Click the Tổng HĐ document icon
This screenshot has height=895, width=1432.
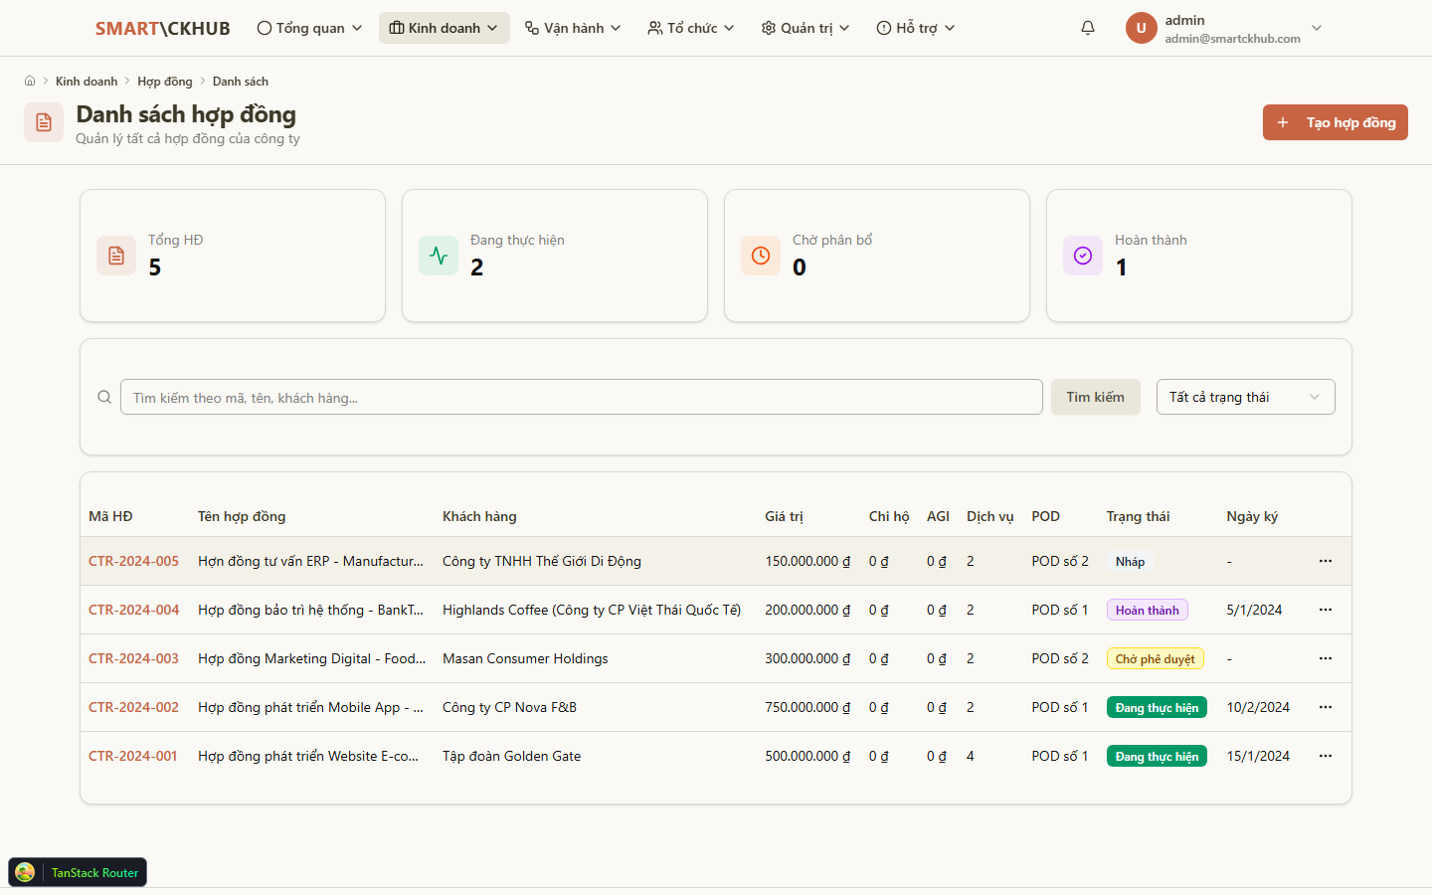[116, 256]
